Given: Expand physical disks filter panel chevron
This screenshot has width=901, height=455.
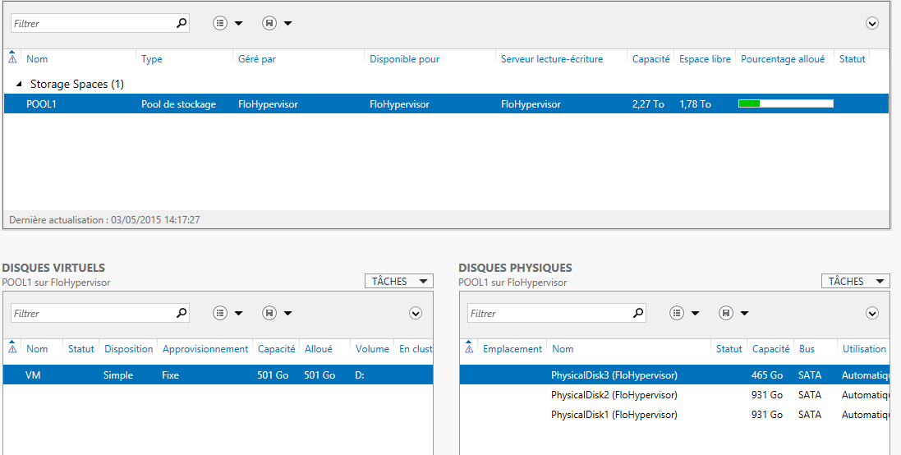Looking at the screenshot, I should pos(872,313).
